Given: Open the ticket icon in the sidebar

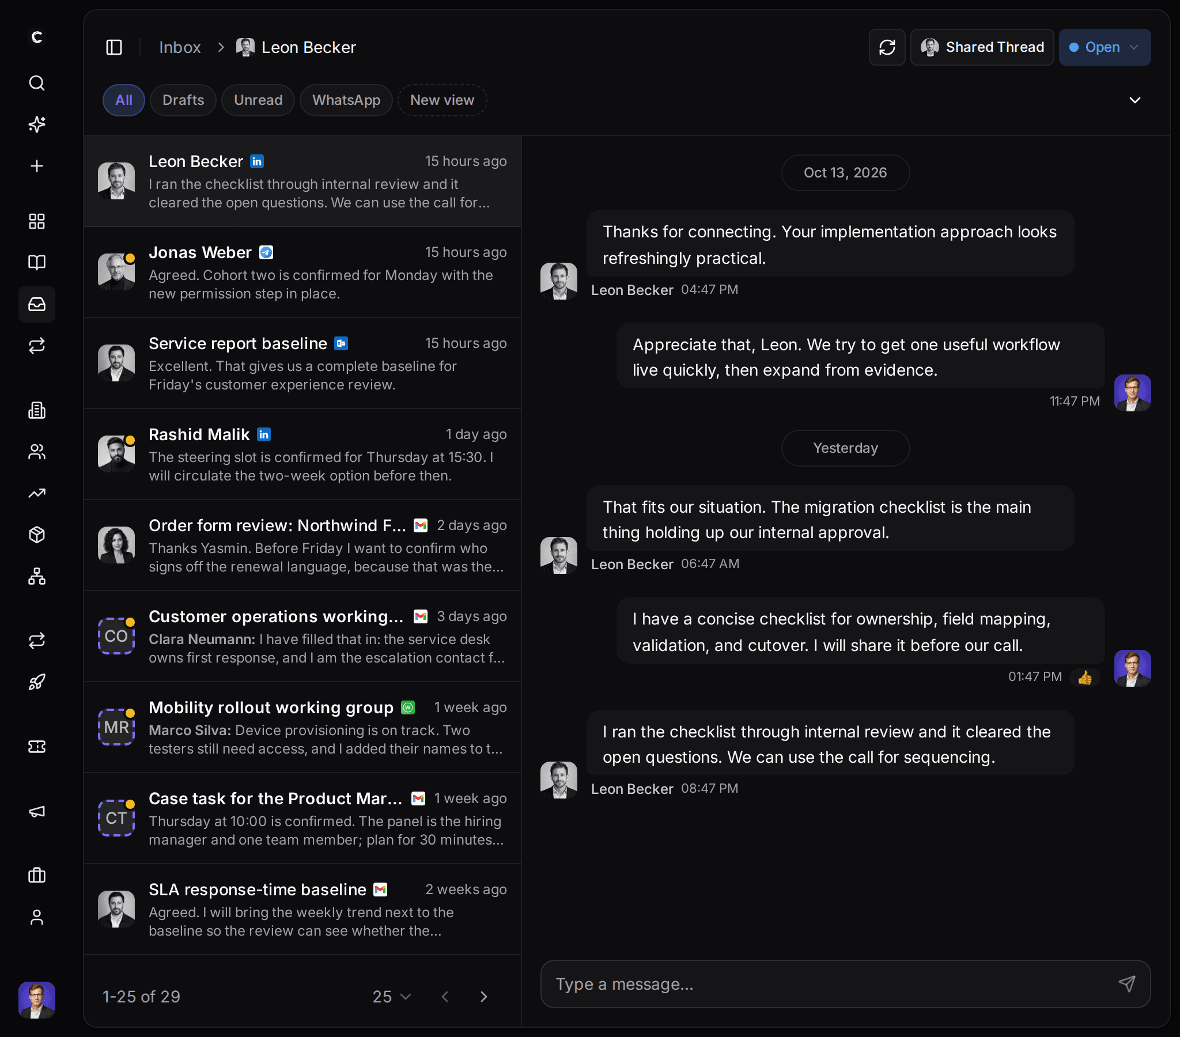Looking at the screenshot, I should 37,747.
